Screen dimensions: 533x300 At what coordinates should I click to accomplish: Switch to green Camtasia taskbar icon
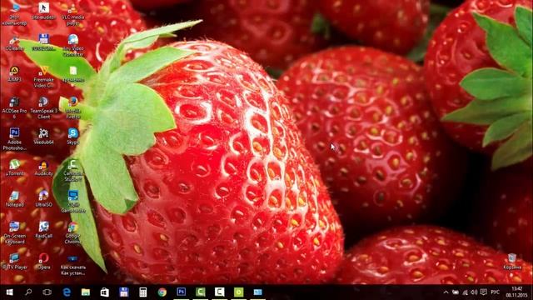click(x=200, y=292)
